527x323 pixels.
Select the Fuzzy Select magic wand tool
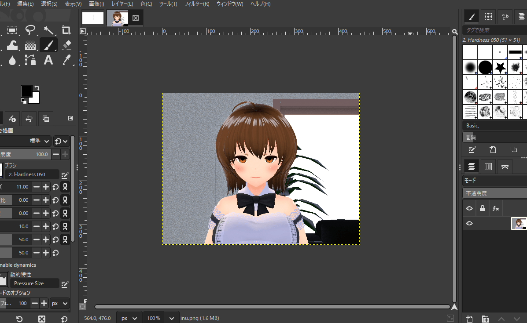(48, 30)
